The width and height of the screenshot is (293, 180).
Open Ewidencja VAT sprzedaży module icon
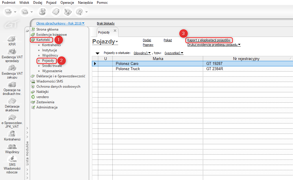pyautogui.click(x=12, y=51)
